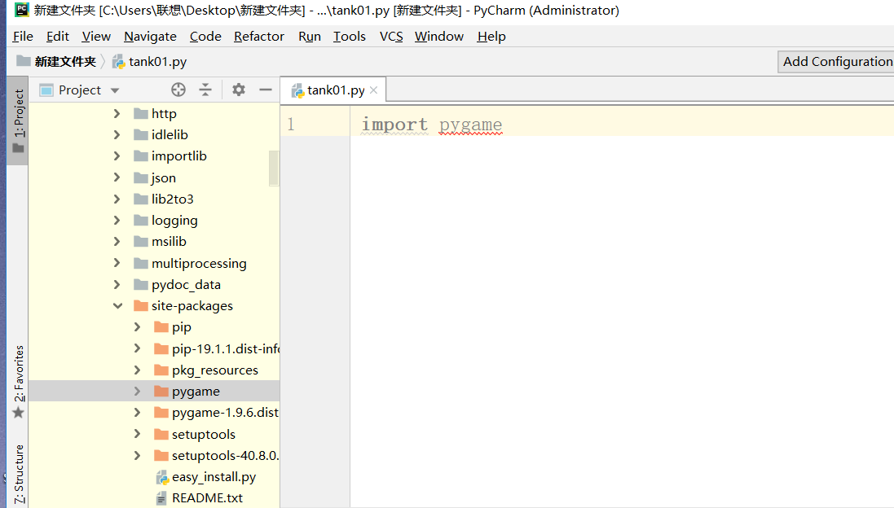Click the star icon for Favorites
This screenshot has width=894, height=508.
tap(18, 412)
